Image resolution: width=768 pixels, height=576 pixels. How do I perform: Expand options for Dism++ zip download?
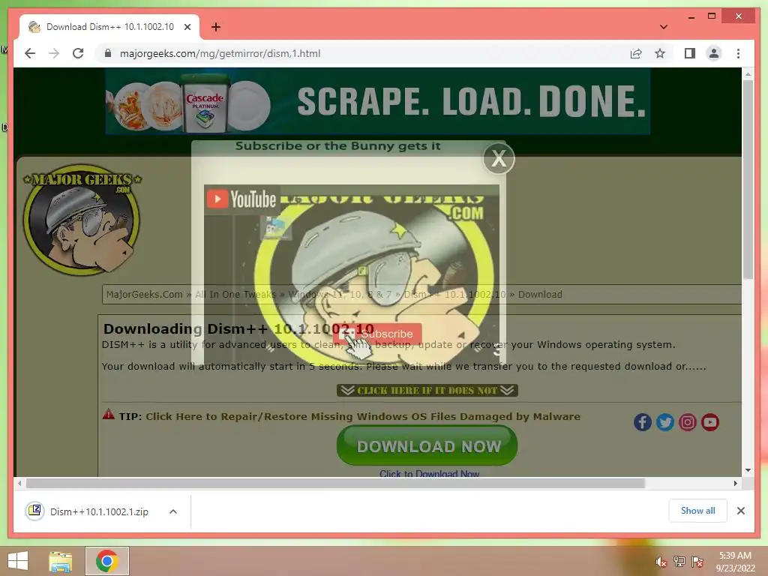pos(173,511)
